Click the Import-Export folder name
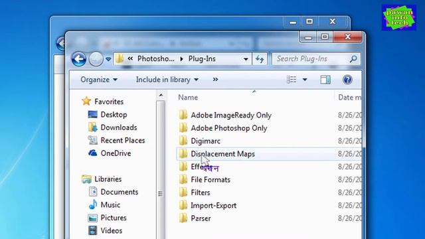 coord(214,205)
